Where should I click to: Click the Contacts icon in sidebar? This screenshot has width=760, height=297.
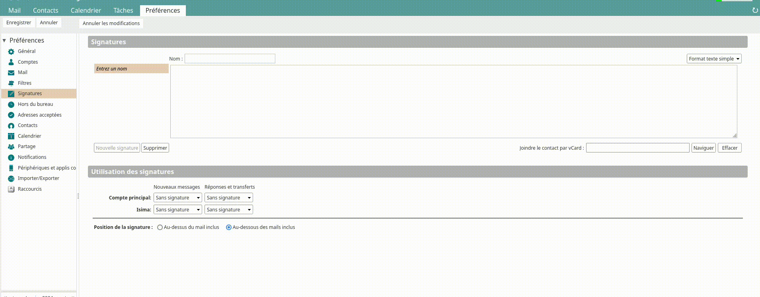pos(11,125)
